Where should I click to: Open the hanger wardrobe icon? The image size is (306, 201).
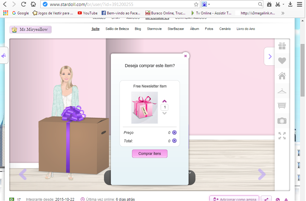(282, 91)
